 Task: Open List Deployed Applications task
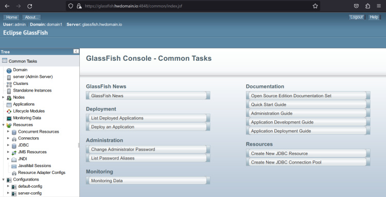click(148, 118)
